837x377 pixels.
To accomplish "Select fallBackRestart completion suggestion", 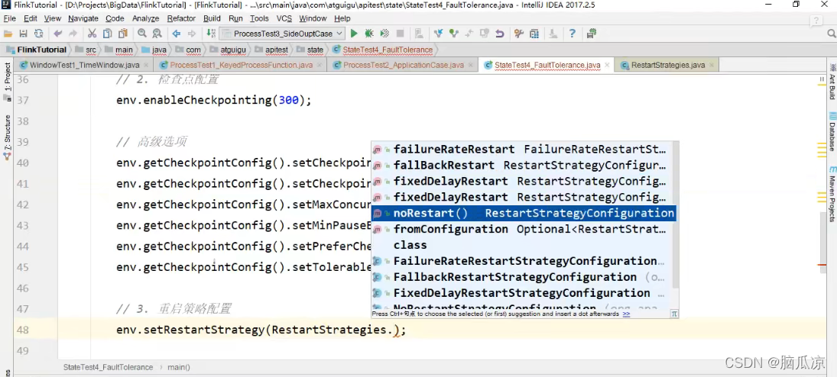I will (521, 166).
